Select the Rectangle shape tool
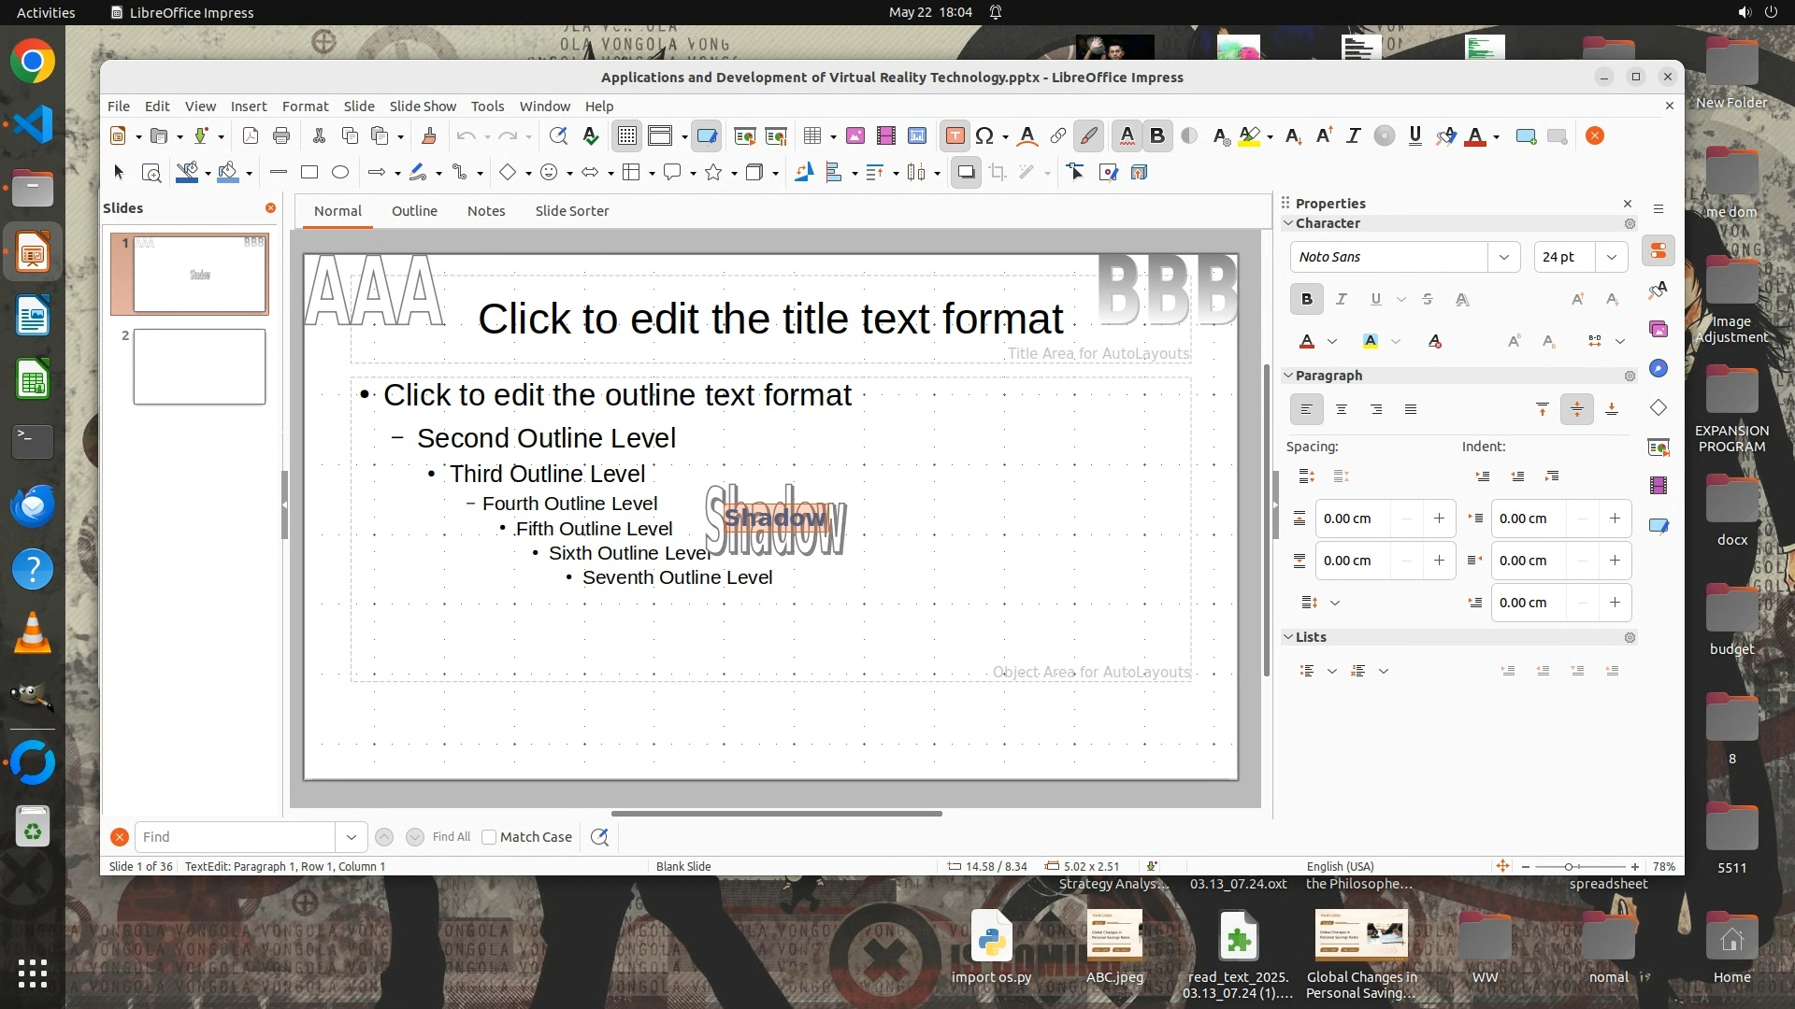Image resolution: width=1795 pixels, height=1009 pixels. pyautogui.click(x=309, y=172)
